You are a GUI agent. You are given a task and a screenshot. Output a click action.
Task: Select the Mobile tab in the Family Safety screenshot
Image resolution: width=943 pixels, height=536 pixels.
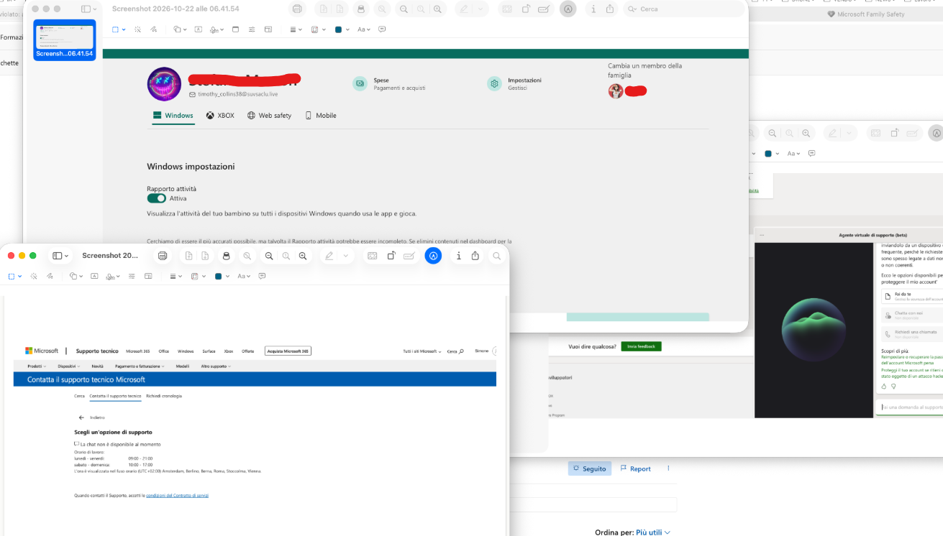pos(321,115)
